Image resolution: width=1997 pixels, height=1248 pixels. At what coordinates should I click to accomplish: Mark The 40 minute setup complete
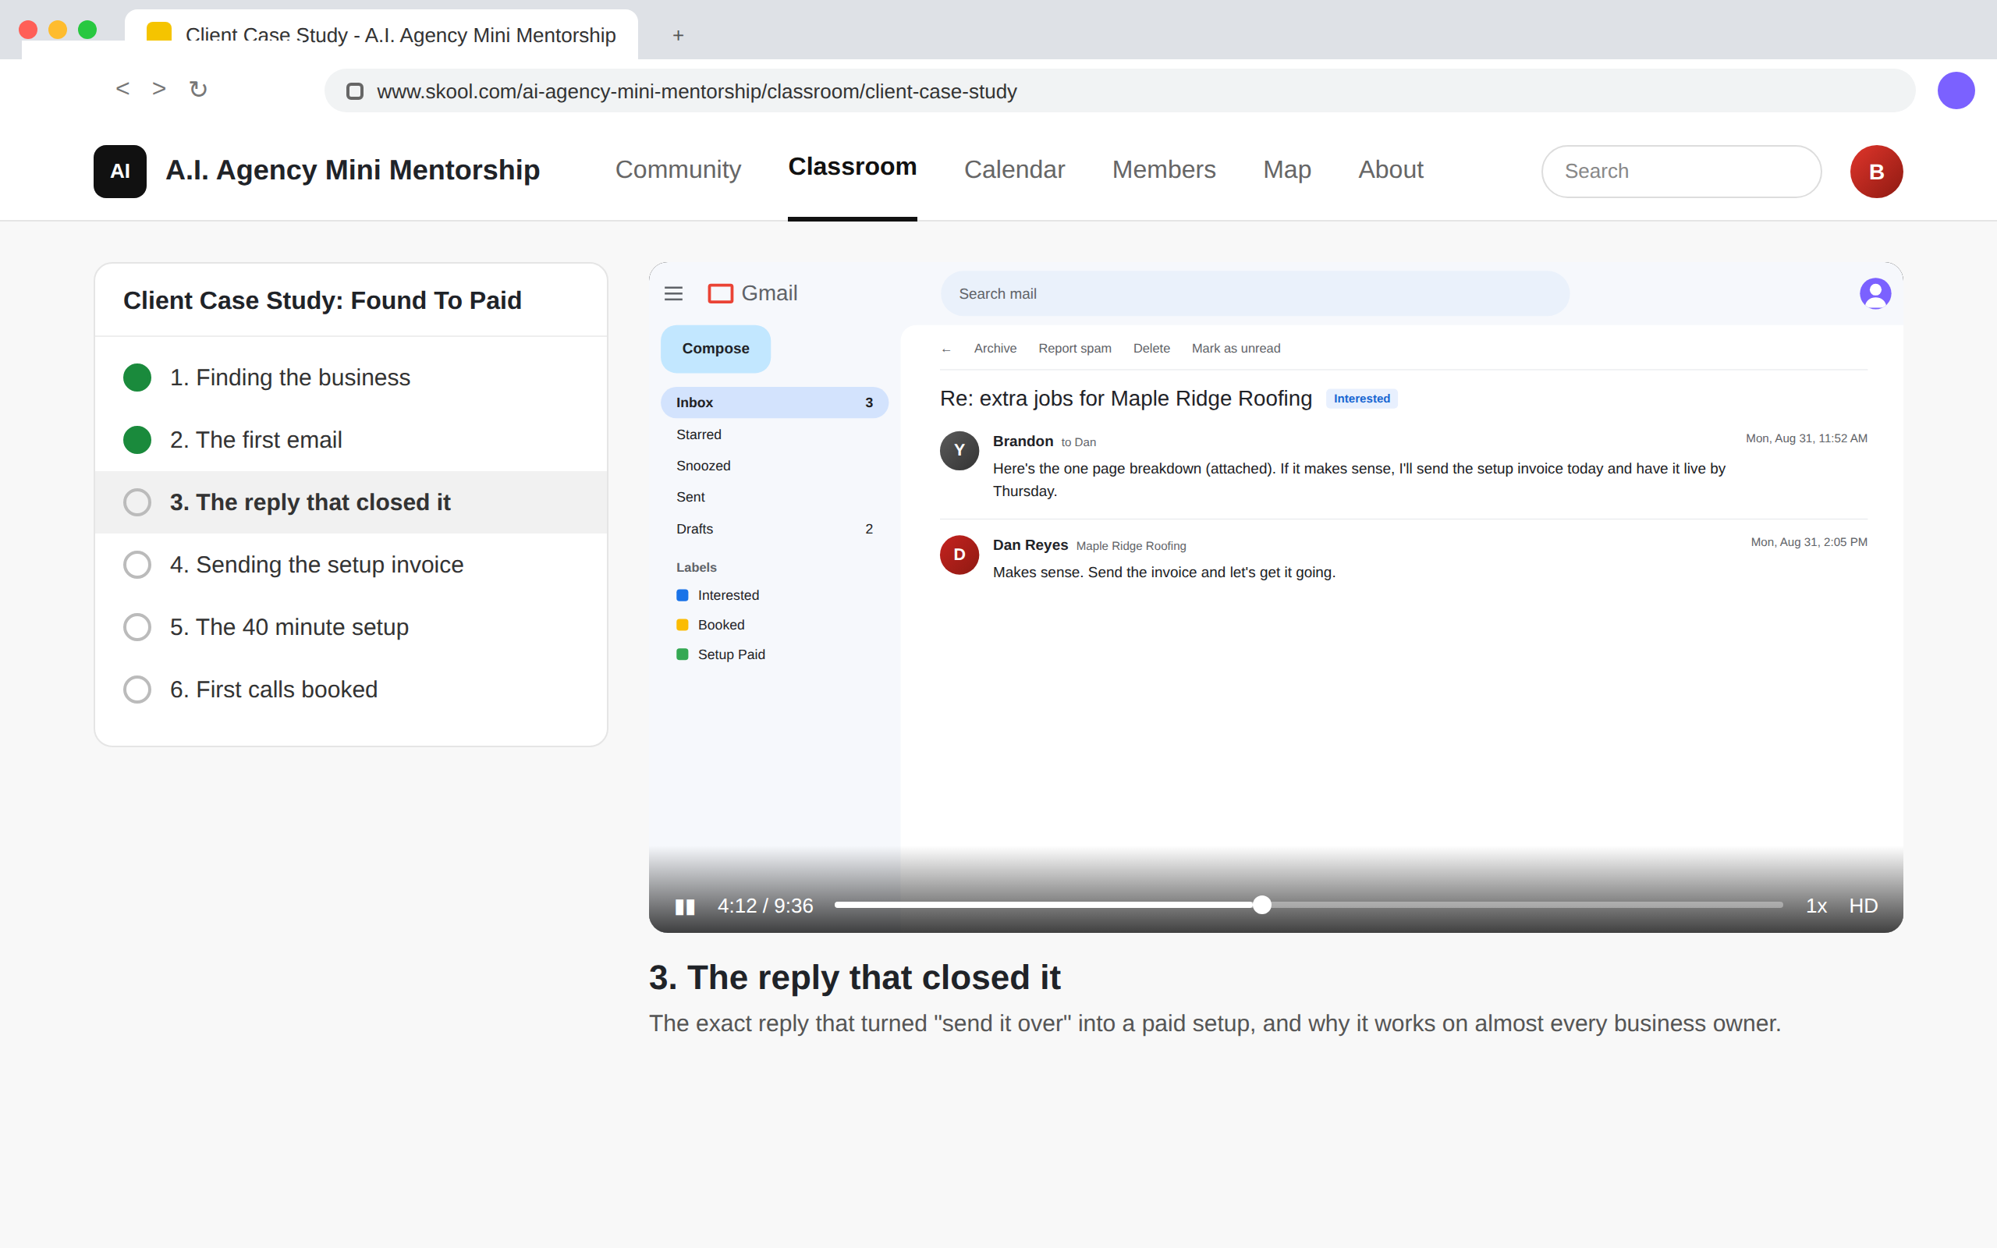(137, 627)
